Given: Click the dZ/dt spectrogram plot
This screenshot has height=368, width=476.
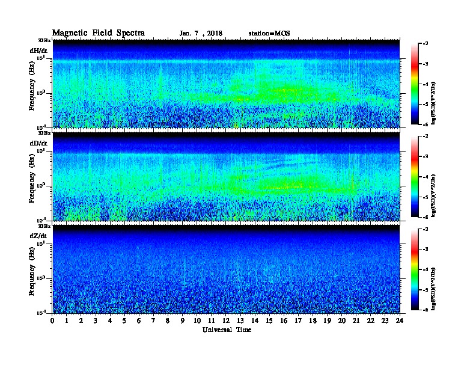Looking at the screenshot, I should (227, 269).
